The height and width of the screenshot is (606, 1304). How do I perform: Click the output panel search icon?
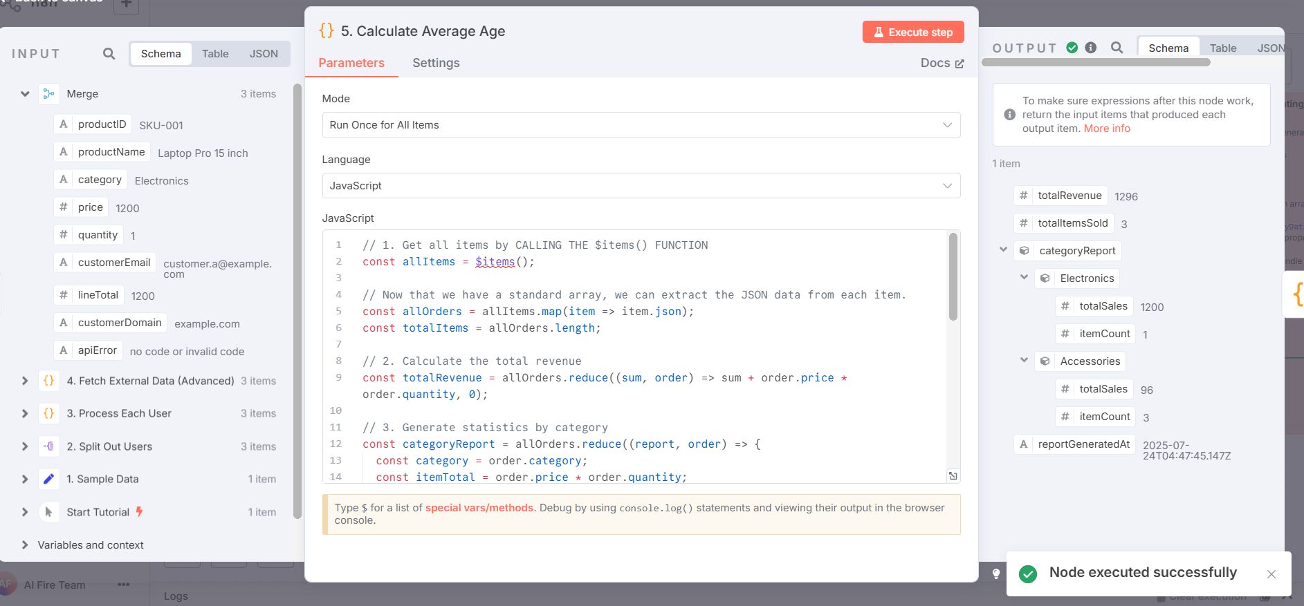pos(1117,48)
